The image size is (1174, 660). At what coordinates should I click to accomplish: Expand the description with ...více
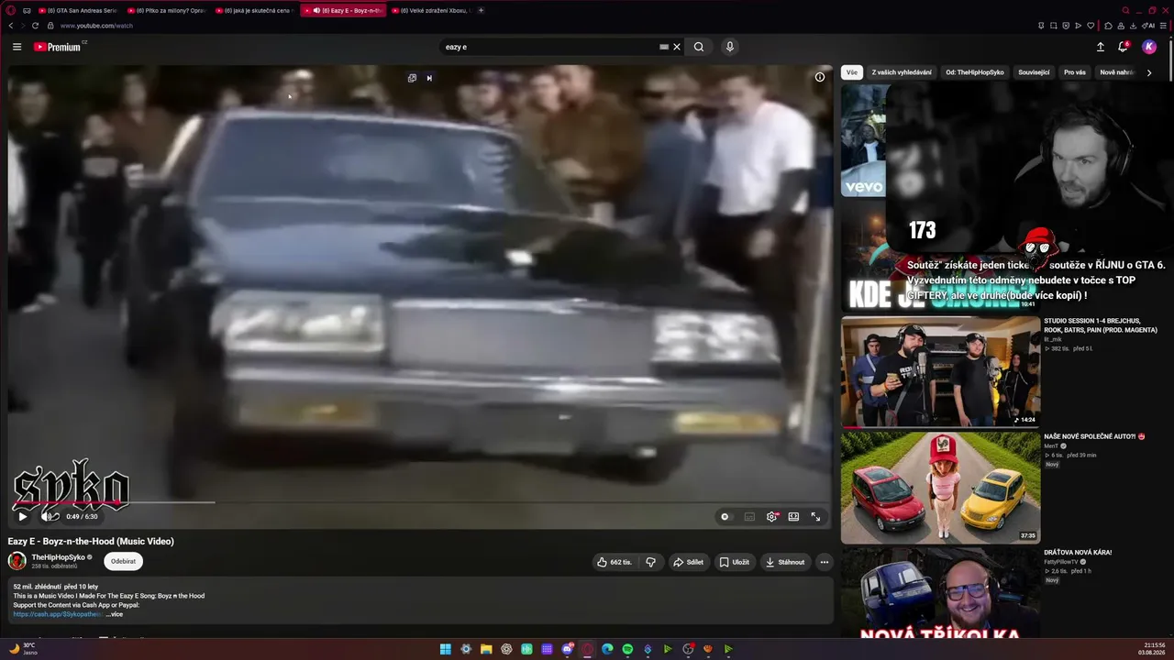[115, 614]
